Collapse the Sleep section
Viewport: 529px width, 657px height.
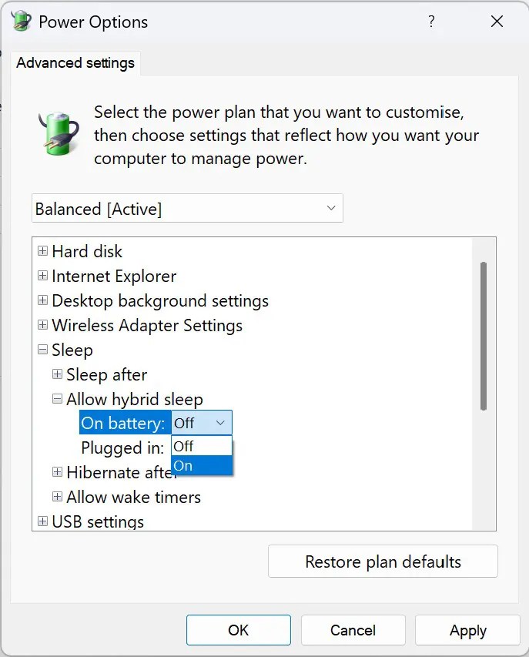[42, 350]
